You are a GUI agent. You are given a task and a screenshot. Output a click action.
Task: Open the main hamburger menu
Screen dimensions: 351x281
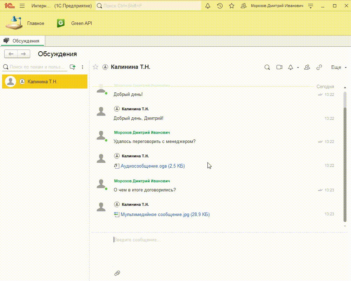[22, 6]
